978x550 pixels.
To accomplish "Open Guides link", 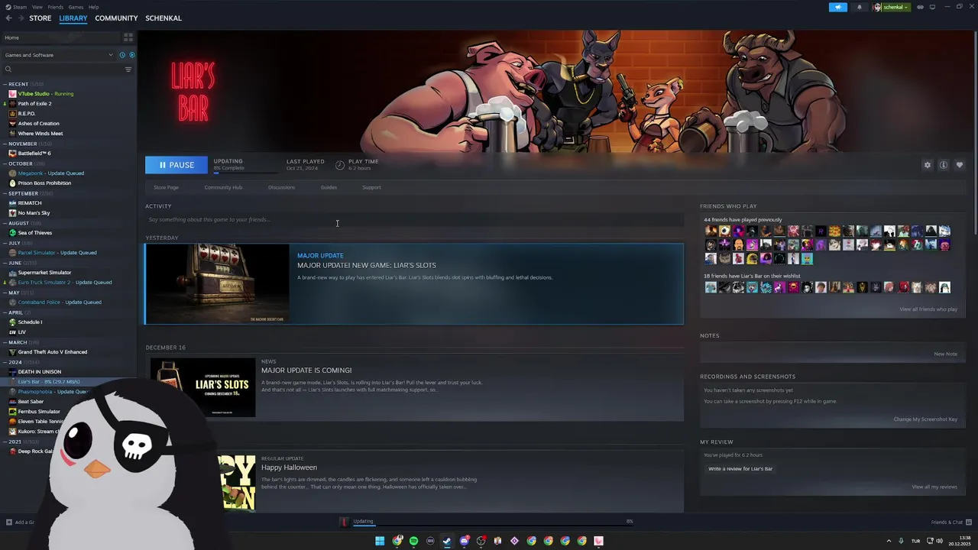I will click(x=329, y=187).
